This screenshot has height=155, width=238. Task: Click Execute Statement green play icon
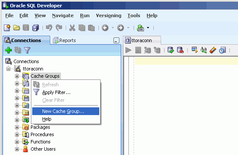point(128,50)
